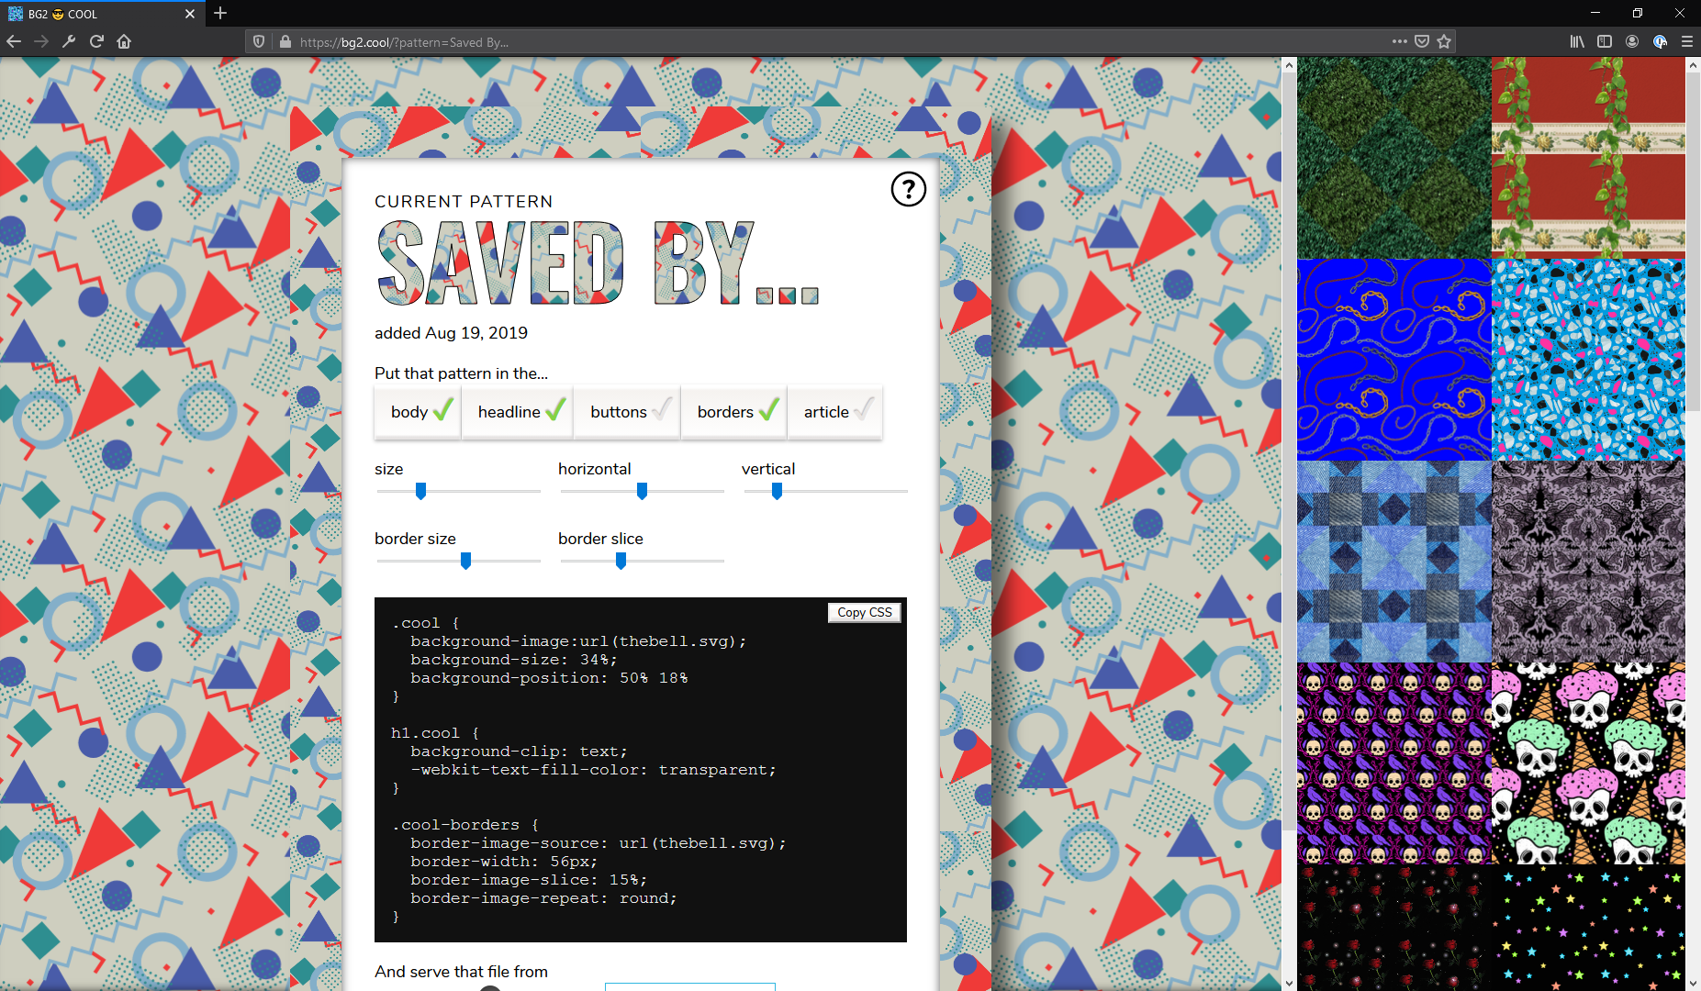Toggle pattern on borders
Screen dimensions: 1701x991
pyautogui.click(x=735, y=412)
